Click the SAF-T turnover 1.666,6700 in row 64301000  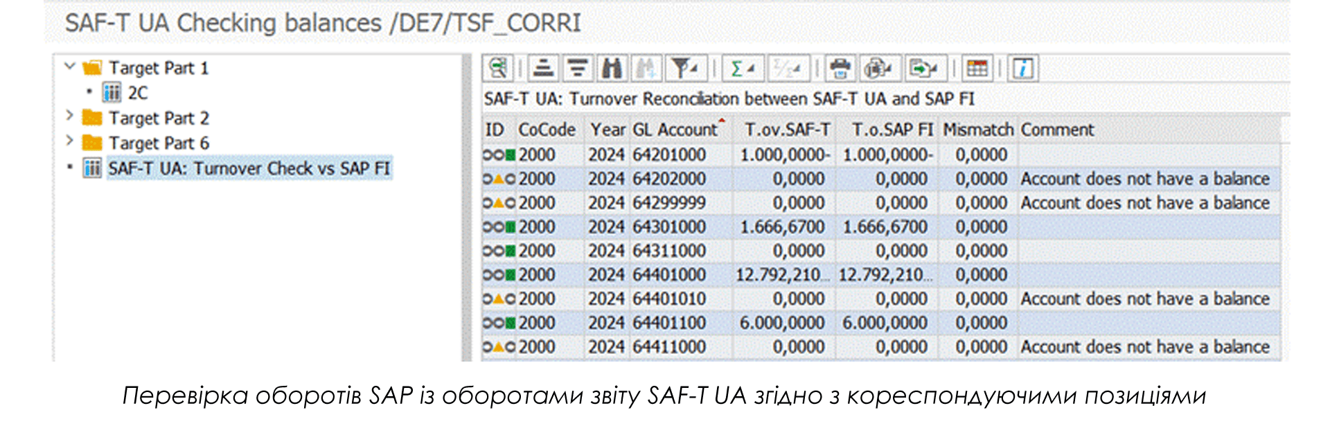click(x=783, y=227)
